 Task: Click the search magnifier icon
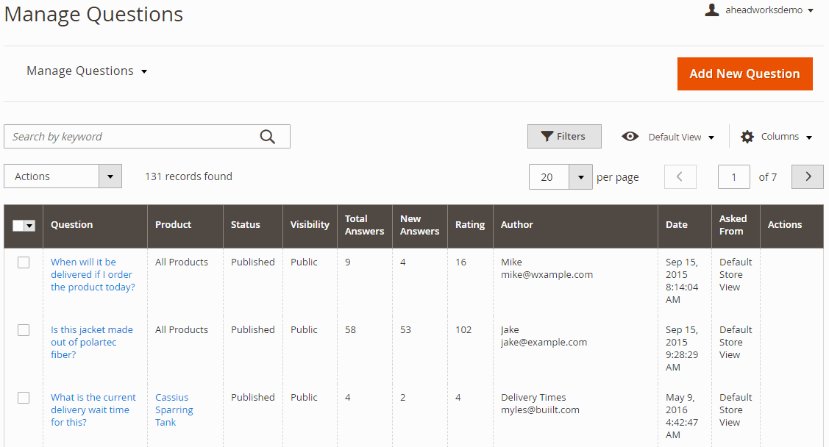pos(268,137)
